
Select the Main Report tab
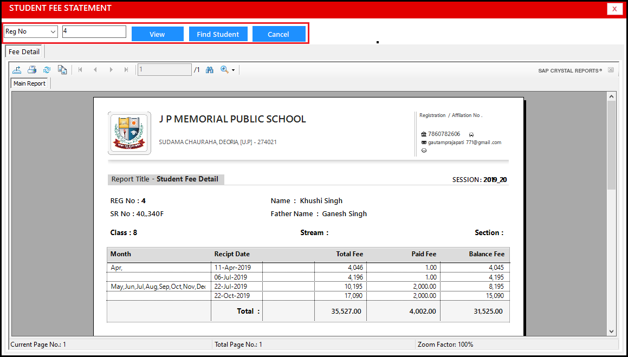pos(30,83)
